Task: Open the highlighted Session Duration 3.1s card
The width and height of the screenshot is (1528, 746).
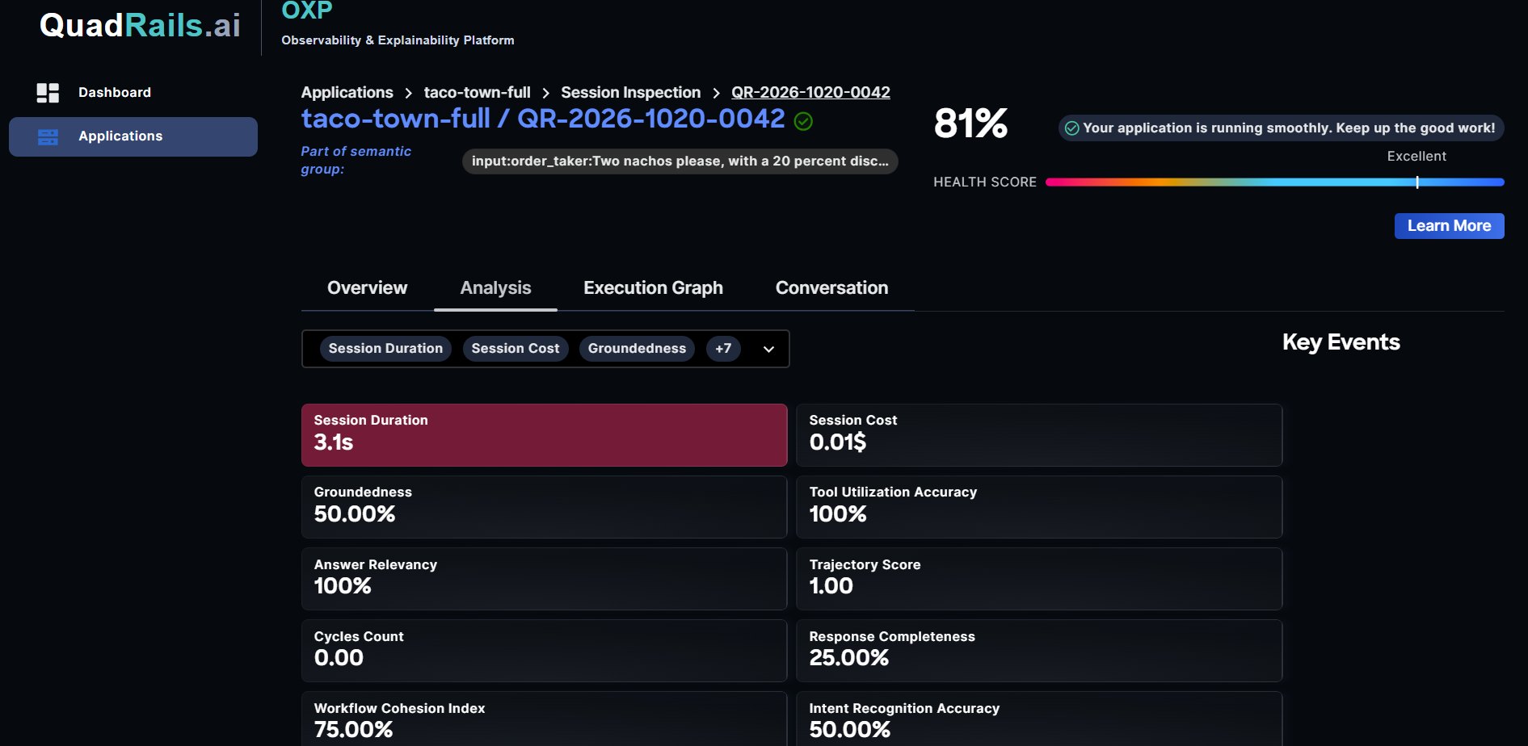Action: pyautogui.click(x=544, y=435)
